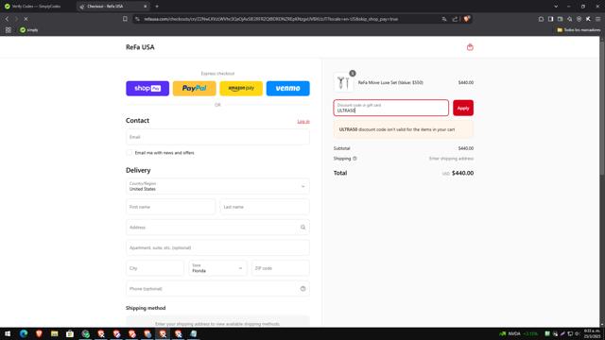Click into the Last name field
The image size is (605, 340).
point(265,207)
